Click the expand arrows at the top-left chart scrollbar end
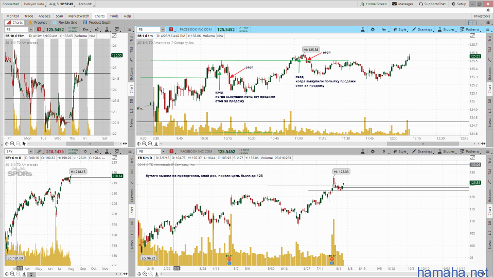 [x=125, y=144]
